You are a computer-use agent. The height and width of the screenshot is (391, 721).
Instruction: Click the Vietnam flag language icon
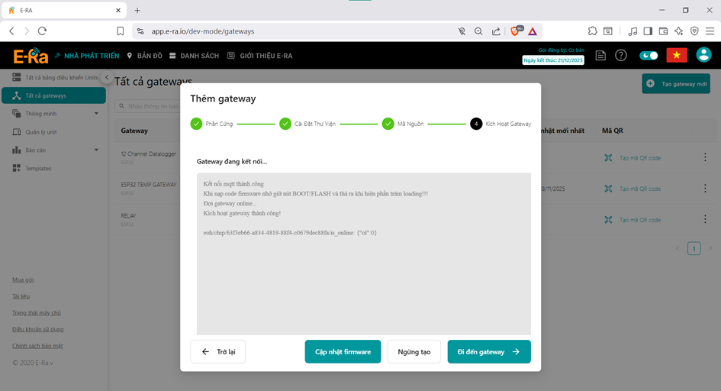(x=677, y=56)
